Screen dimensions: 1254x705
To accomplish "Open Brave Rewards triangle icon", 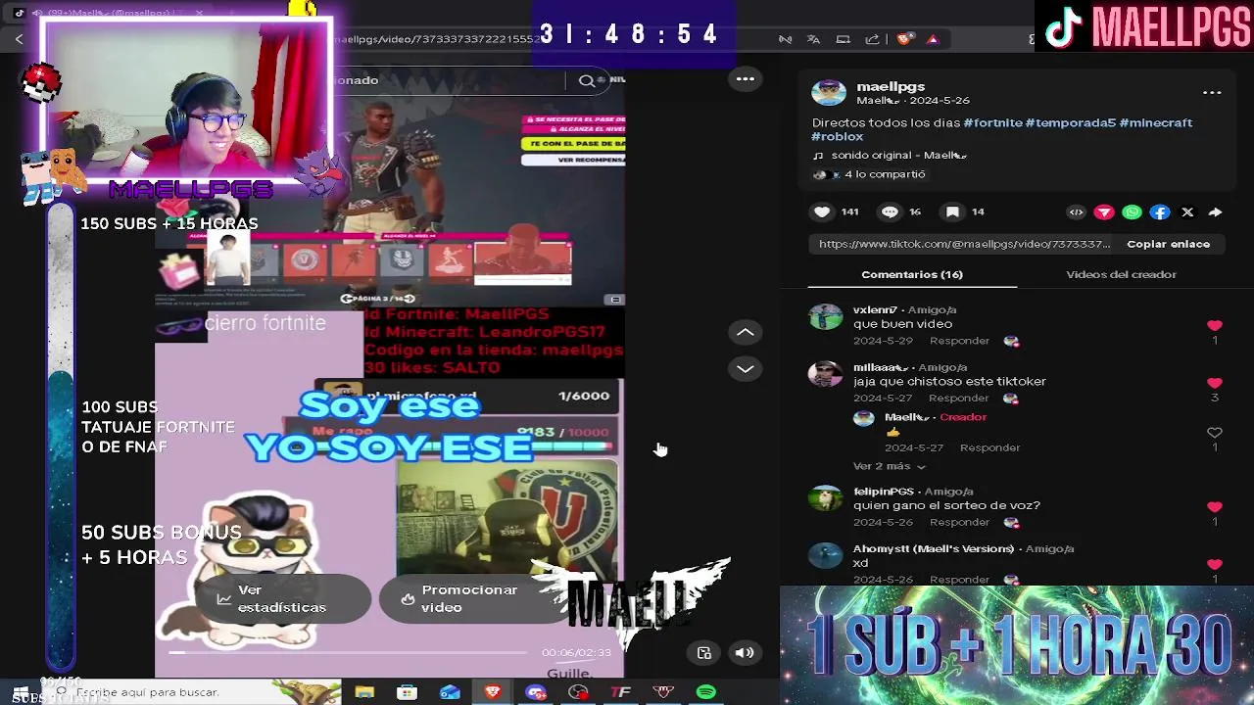I will point(933,39).
